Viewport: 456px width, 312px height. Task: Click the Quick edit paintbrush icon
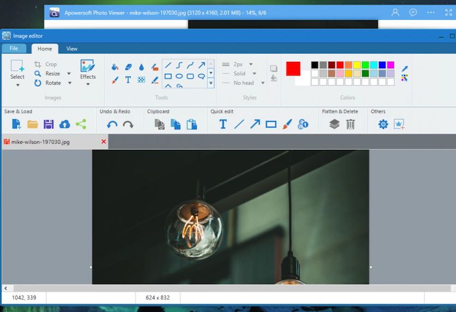point(287,124)
